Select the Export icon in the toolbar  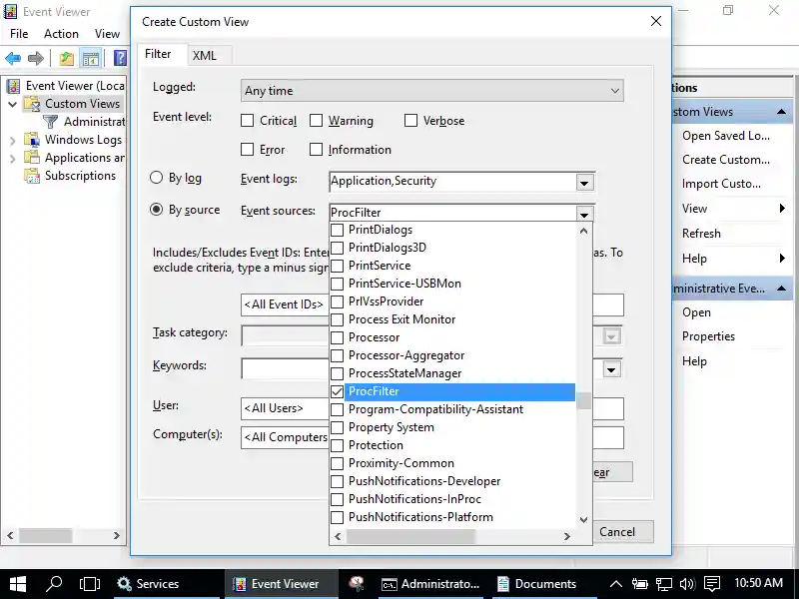coord(65,58)
